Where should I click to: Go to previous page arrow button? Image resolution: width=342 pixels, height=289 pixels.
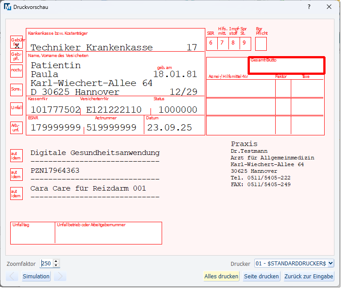pyautogui.click(x=12, y=276)
